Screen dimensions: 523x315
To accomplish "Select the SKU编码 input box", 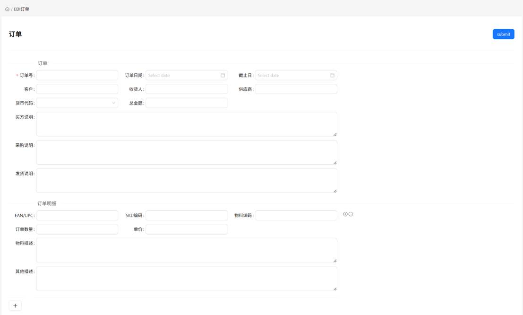I will [187, 215].
